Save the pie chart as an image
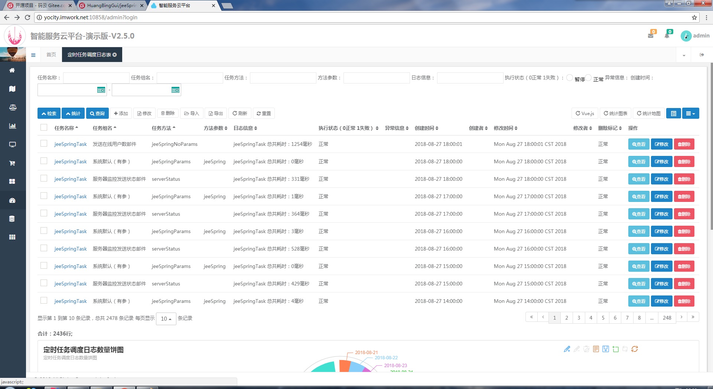 click(x=606, y=349)
